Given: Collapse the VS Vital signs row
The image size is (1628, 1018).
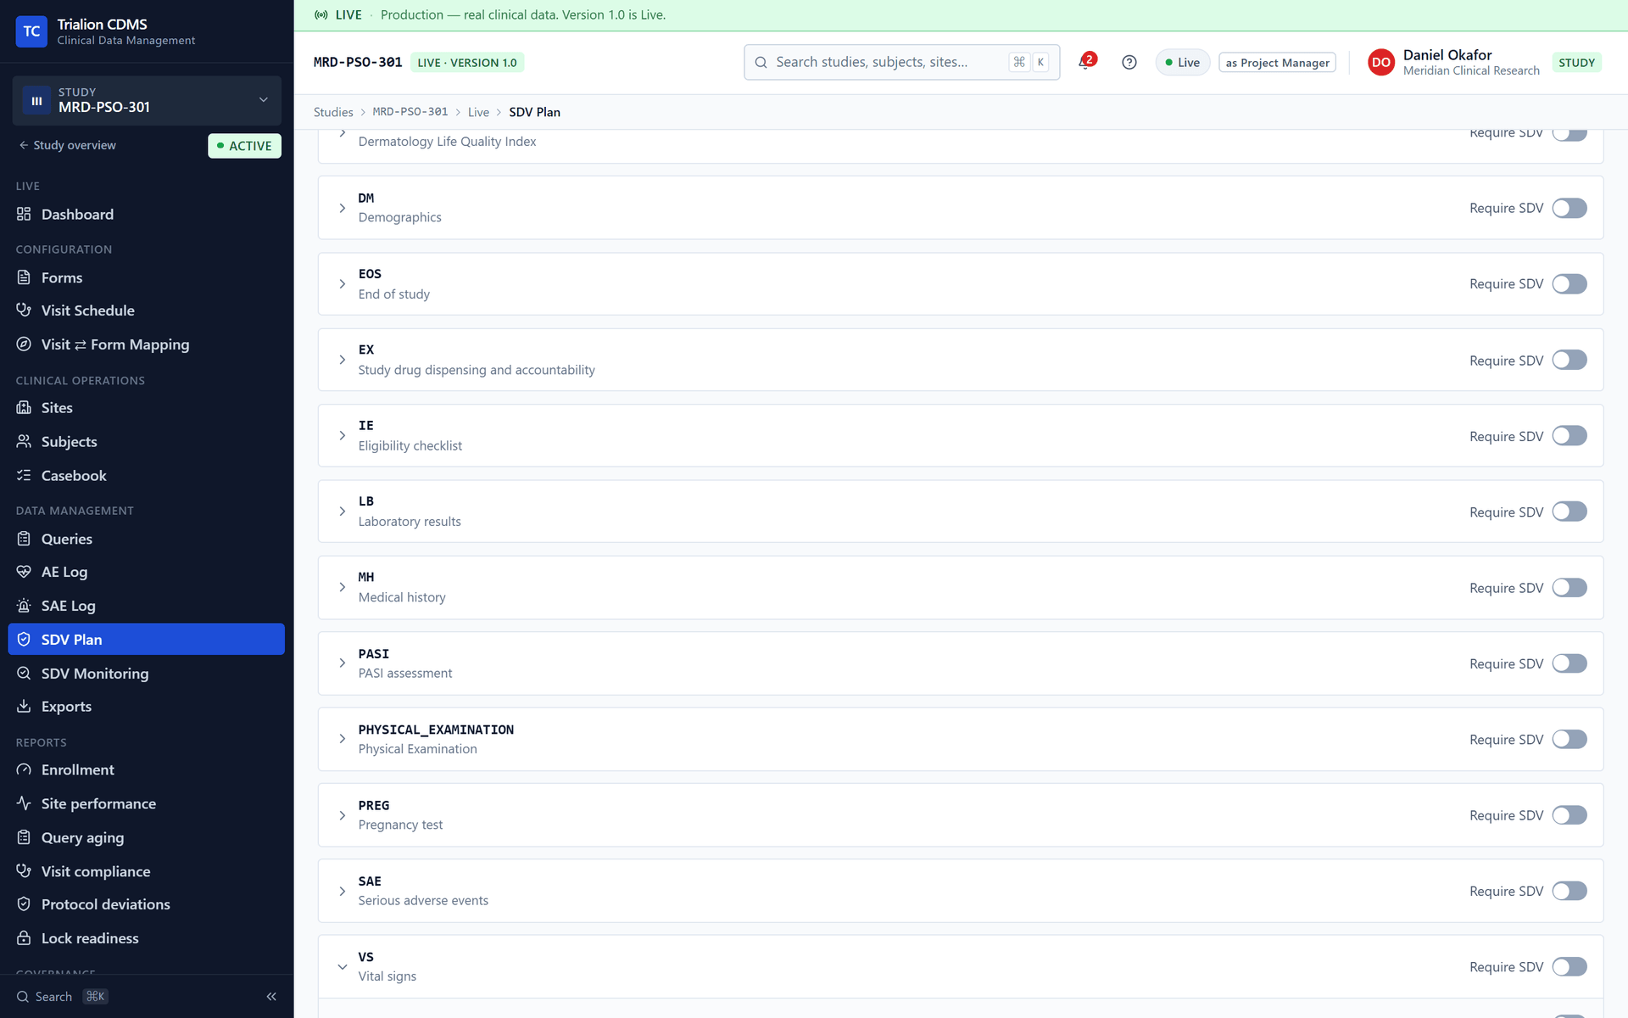Looking at the screenshot, I should click(x=342, y=966).
